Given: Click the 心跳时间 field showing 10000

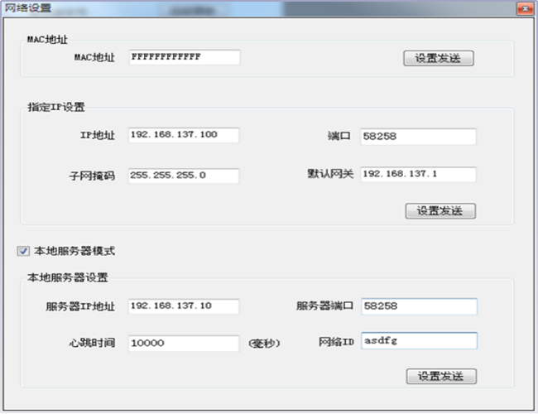Looking at the screenshot, I should coord(184,343).
